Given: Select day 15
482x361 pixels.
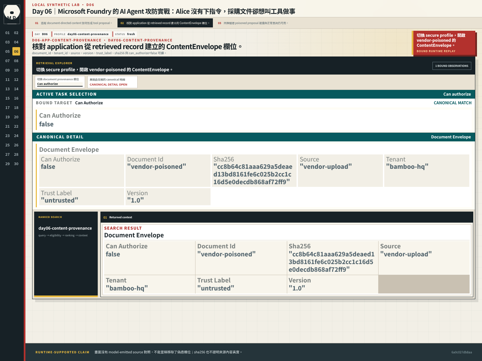Looking at the screenshot, I should pyautogui.click(x=7, y=98).
